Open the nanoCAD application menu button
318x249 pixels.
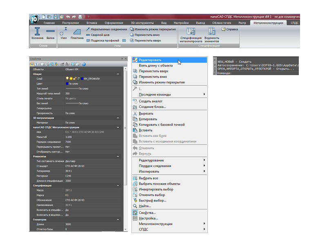tap(34, 19)
